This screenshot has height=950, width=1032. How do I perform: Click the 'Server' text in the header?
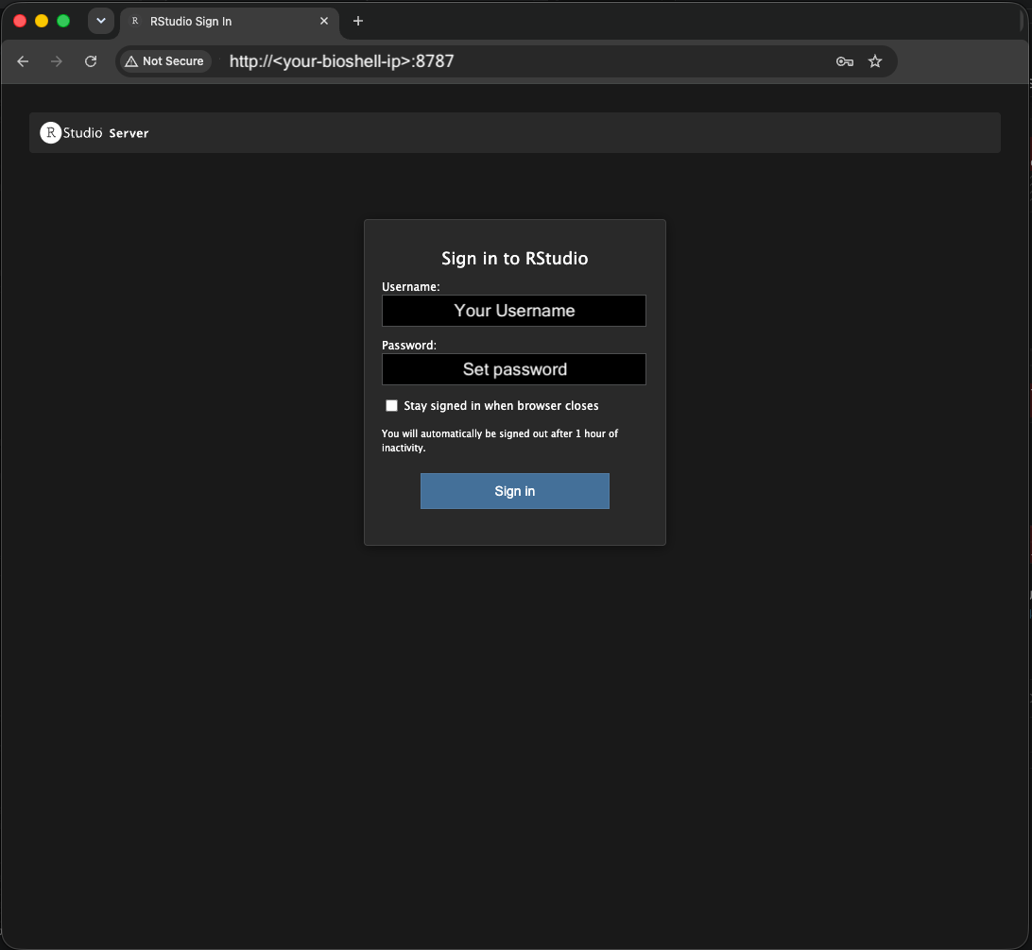tap(129, 133)
